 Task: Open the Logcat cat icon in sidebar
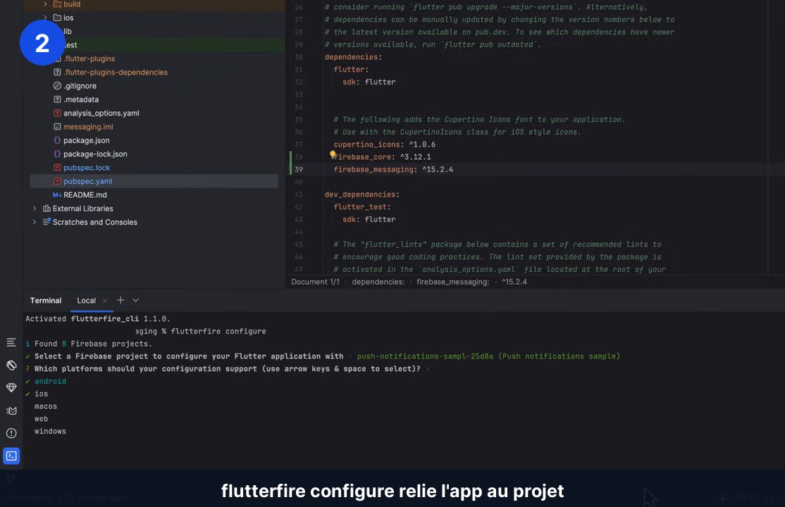coord(11,411)
